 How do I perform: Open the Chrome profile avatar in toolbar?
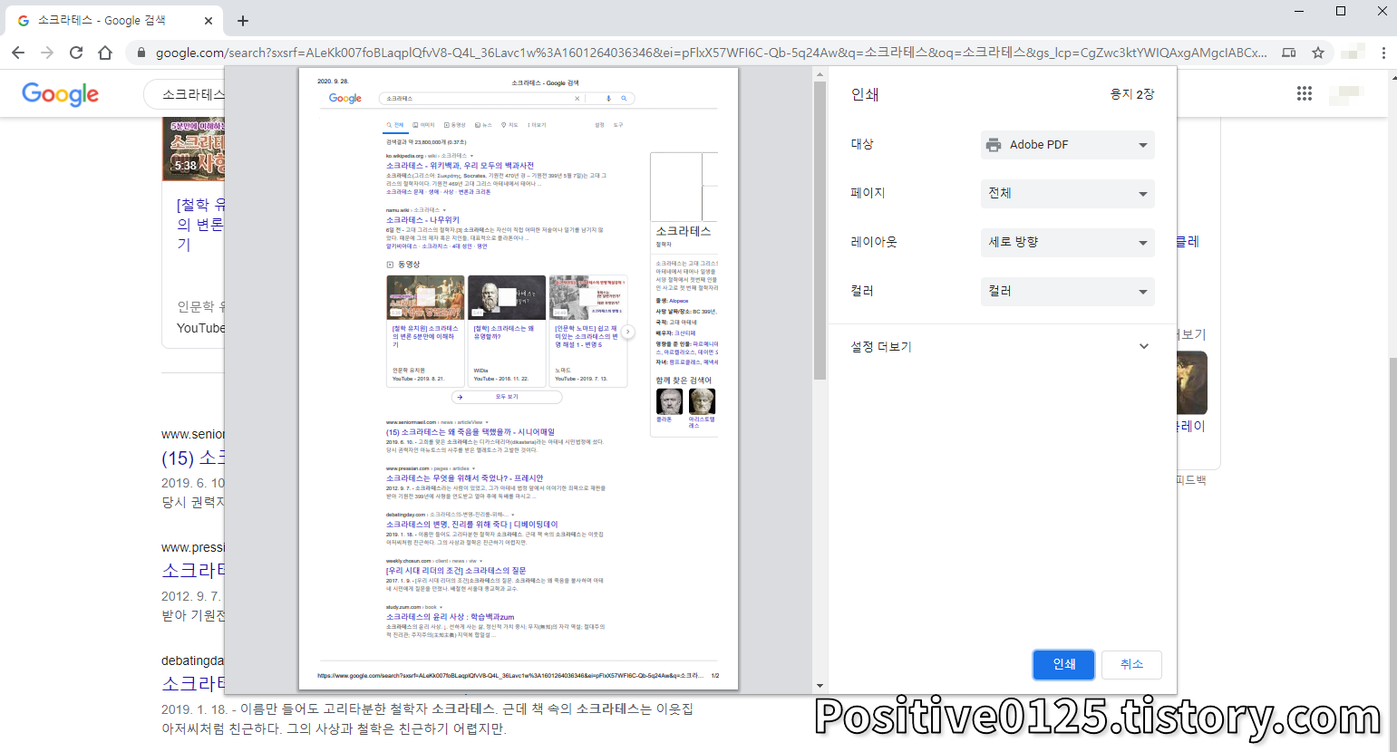click(x=1353, y=53)
